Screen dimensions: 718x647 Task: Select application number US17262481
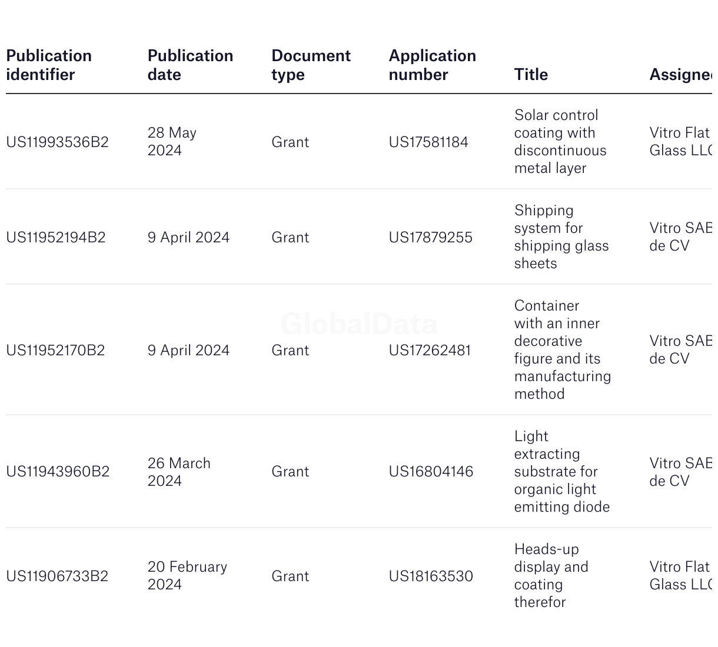pyautogui.click(x=430, y=351)
